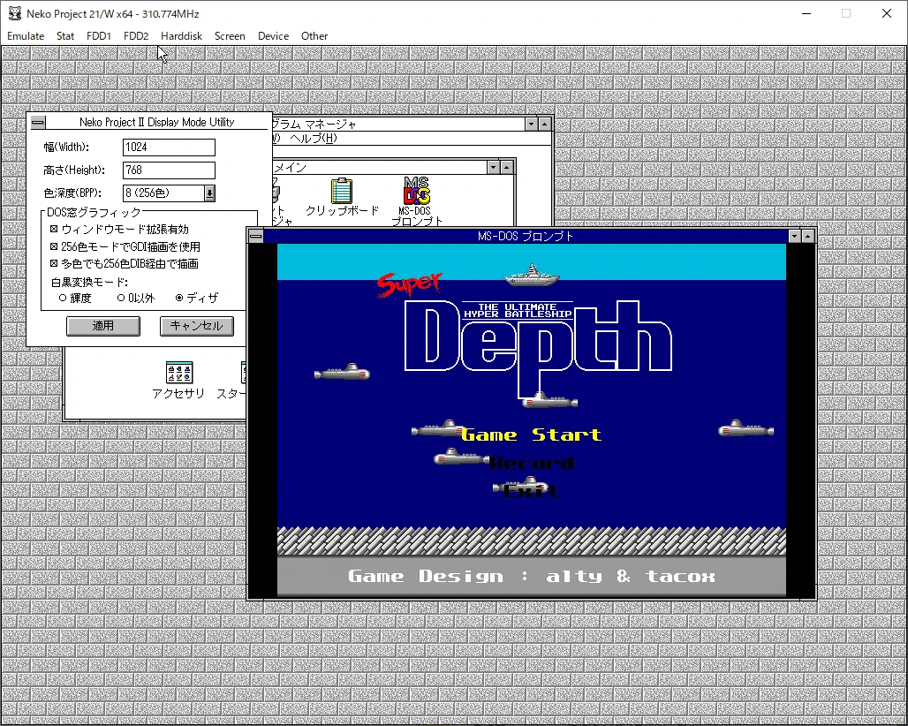
Task: Click the 幅(Width) input field
Action: 169,147
